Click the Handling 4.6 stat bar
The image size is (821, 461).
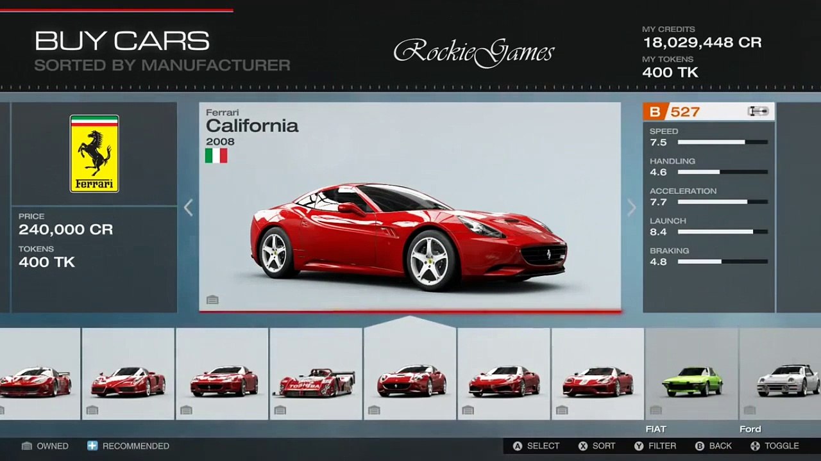[723, 172]
